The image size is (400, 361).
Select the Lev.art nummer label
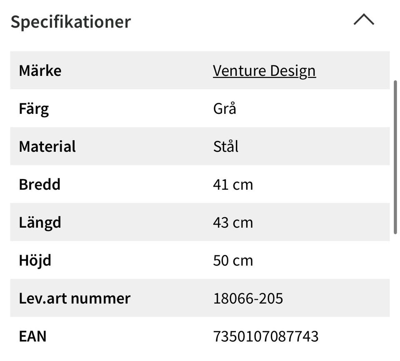(75, 298)
